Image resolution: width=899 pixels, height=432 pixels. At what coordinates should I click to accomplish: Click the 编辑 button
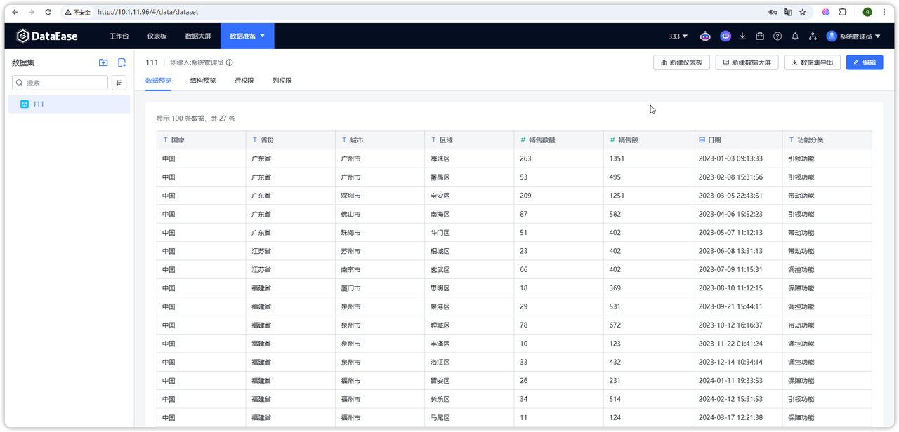864,62
